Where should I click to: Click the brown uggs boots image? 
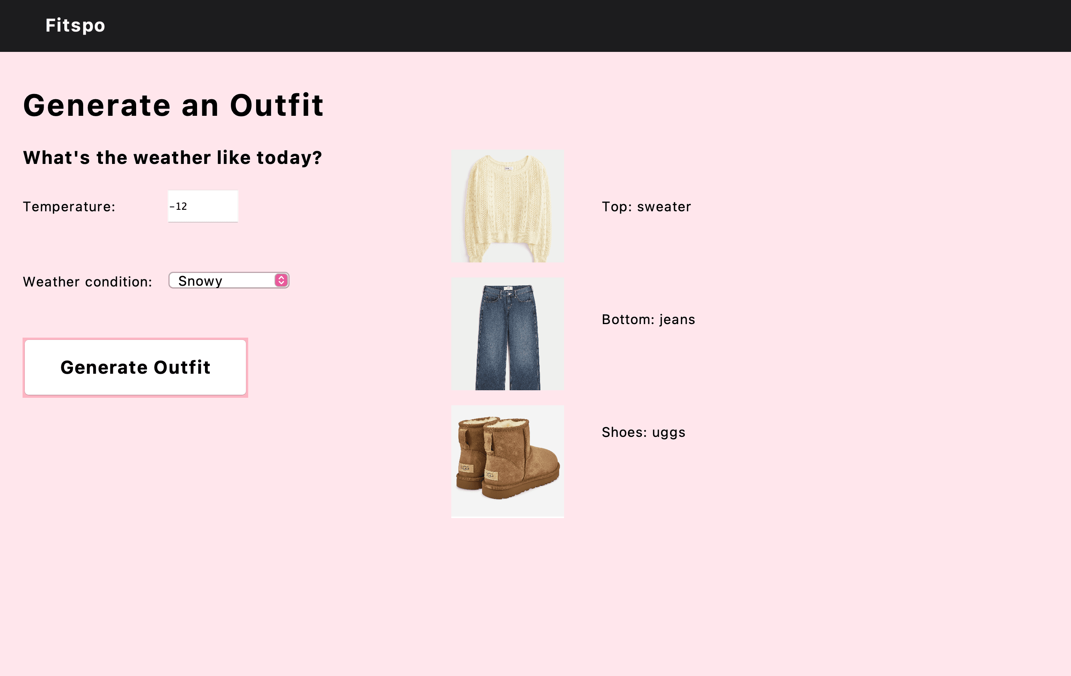point(507,461)
